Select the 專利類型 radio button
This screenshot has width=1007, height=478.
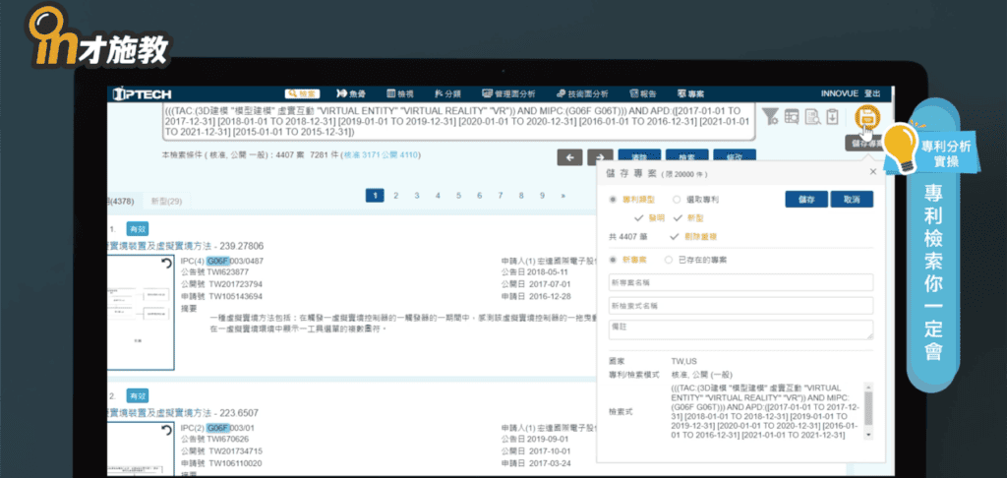(x=614, y=199)
